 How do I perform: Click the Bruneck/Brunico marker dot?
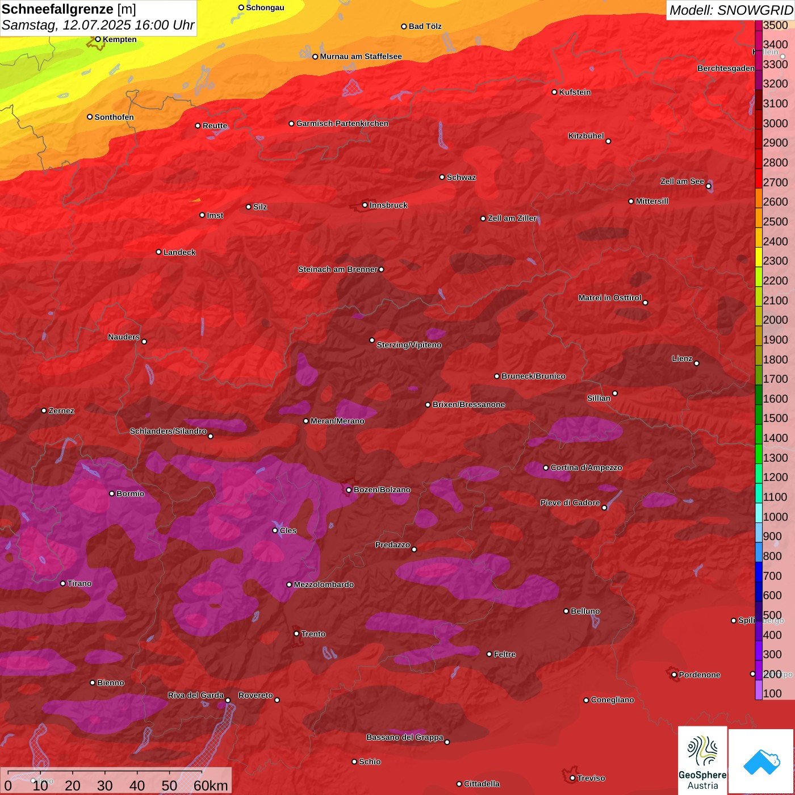point(497,376)
